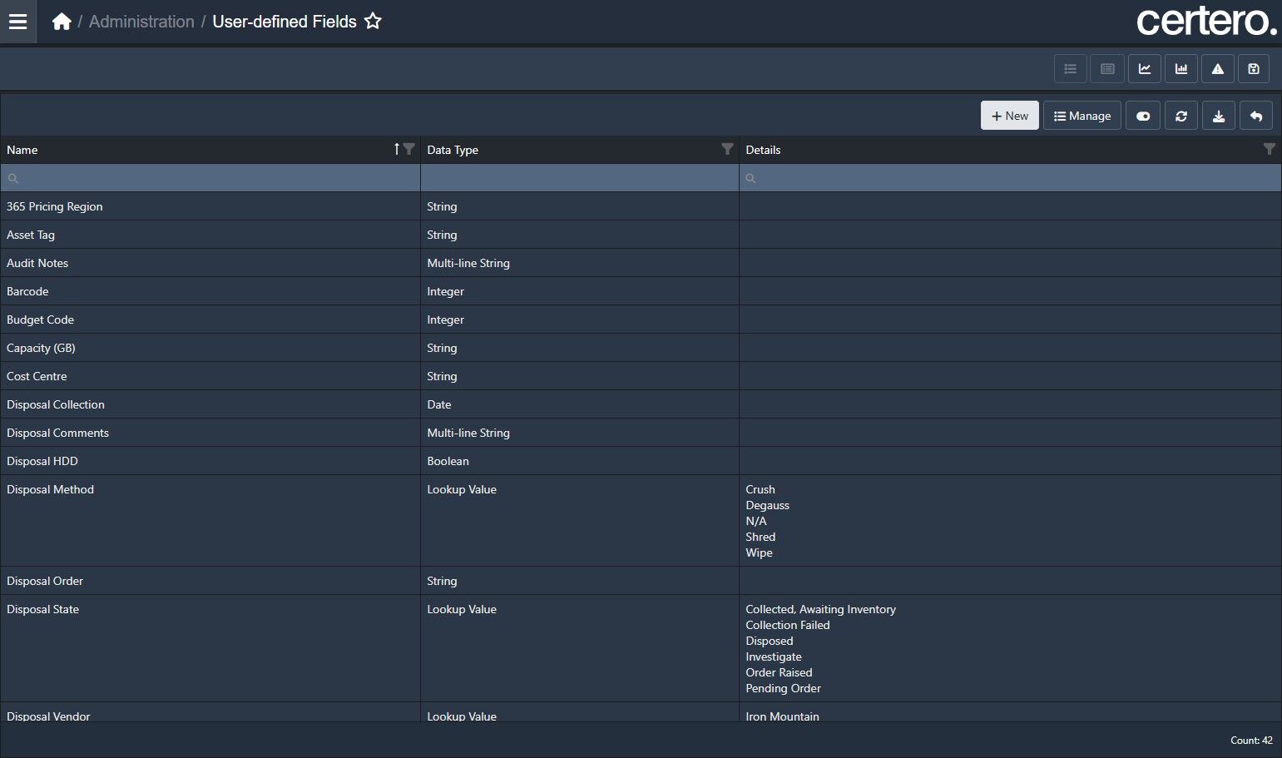The image size is (1282, 758).
Task: Click Multi-line String in Audit Notes row
Action: coord(468,263)
